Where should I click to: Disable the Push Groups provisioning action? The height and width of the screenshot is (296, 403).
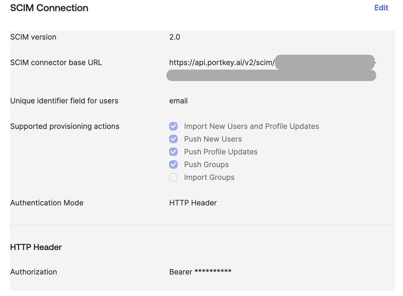(x=173, y=164)
